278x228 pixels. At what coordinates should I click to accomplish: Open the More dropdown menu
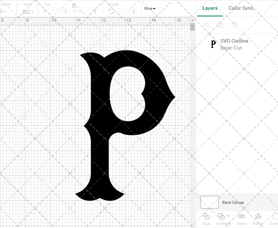[150, 9]
